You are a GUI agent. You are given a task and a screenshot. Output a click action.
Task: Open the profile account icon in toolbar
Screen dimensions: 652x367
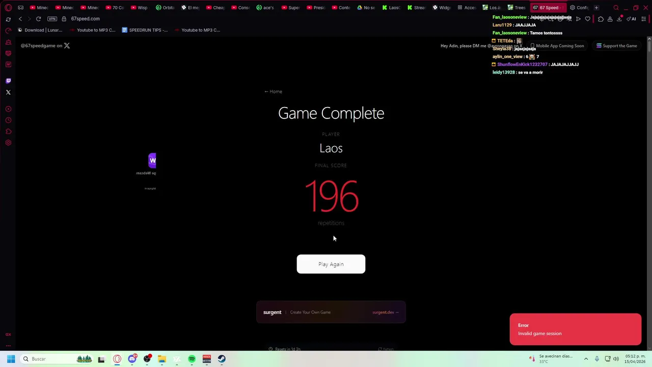(610, 19)
